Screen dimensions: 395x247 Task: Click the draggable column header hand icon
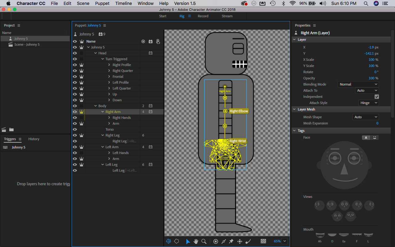(158, 41)
